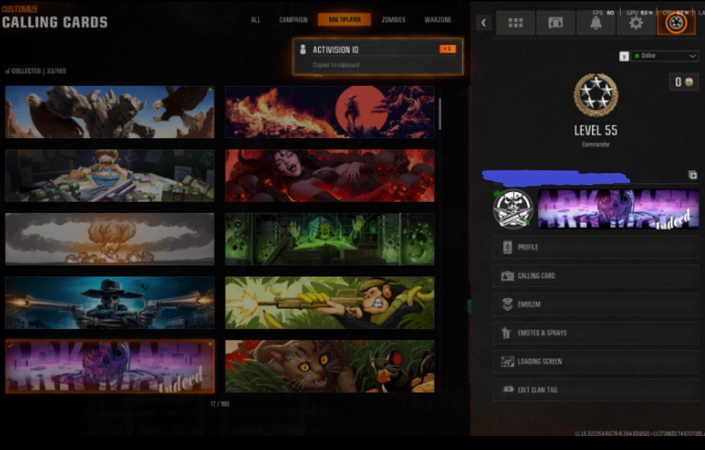Click the five-star prestige rank emblem

596,95
